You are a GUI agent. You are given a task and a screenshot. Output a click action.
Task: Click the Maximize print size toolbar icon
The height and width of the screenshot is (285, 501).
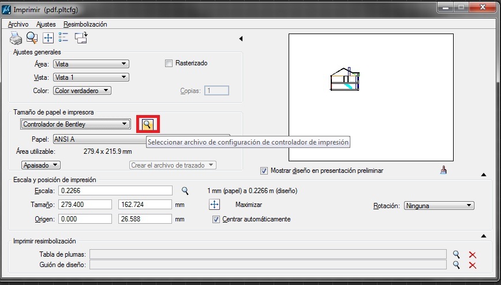coord(48,38)
